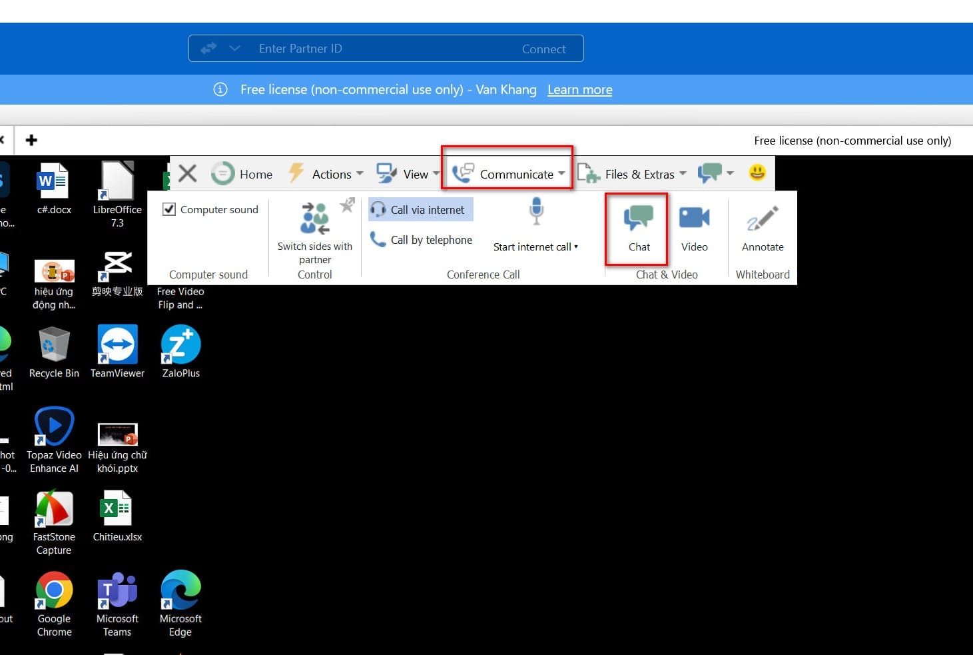
Task: Toggle the Computer sound checkbox
Action: (x=169, y=209)
